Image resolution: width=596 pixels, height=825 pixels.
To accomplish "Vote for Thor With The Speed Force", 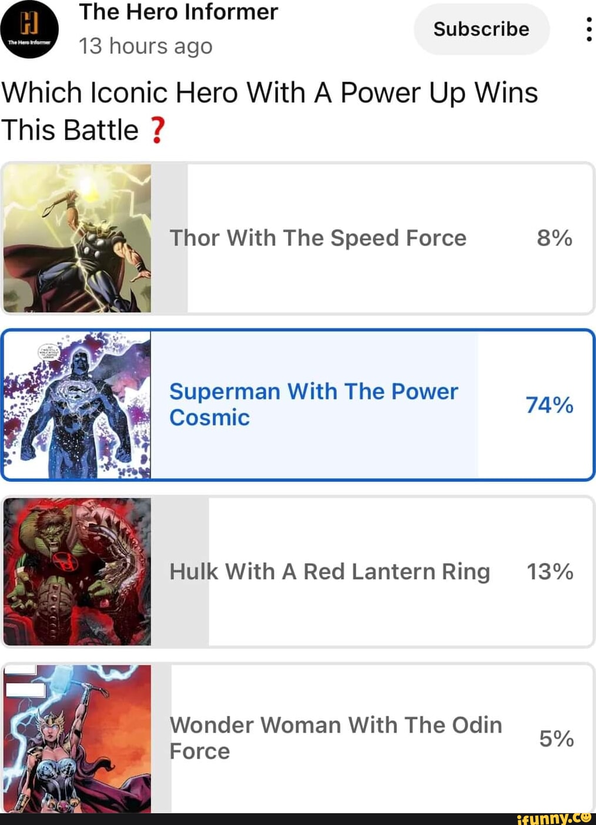I will point(318,238).
